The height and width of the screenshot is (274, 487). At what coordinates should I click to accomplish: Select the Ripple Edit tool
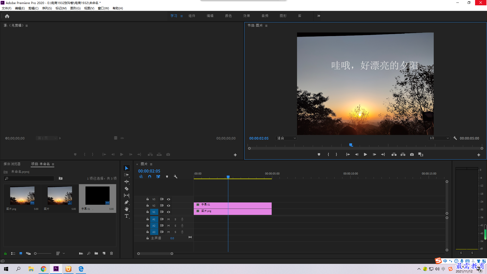pos(127,182)
